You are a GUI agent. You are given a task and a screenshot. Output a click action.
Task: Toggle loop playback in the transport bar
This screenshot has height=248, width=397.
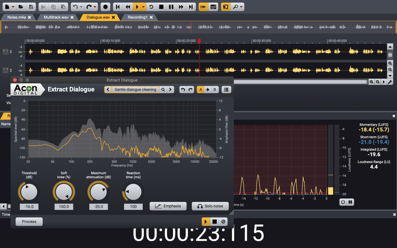[x=152, y=7]
